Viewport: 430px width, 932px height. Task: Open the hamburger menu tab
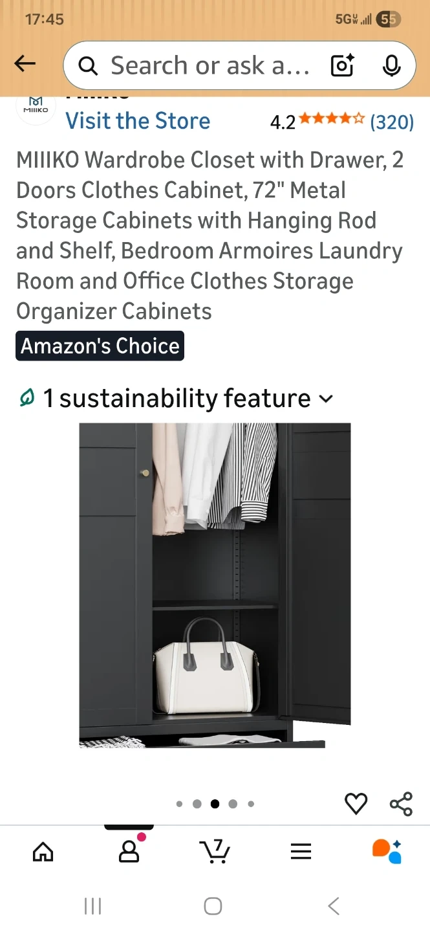pos(301,852)
